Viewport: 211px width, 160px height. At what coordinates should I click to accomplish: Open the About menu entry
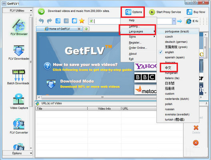pyautogui.click(x=139, y=54)
